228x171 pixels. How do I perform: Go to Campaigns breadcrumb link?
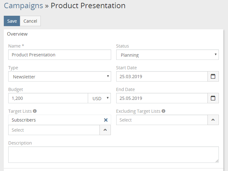(23, 6)
